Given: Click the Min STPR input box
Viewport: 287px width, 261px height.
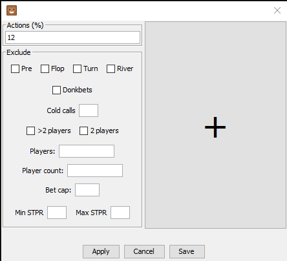Looking at the screenshot, I should [57, 213].
